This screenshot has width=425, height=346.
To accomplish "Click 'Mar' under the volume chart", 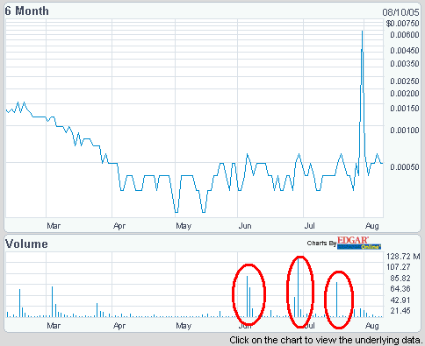I will [54, 325].
